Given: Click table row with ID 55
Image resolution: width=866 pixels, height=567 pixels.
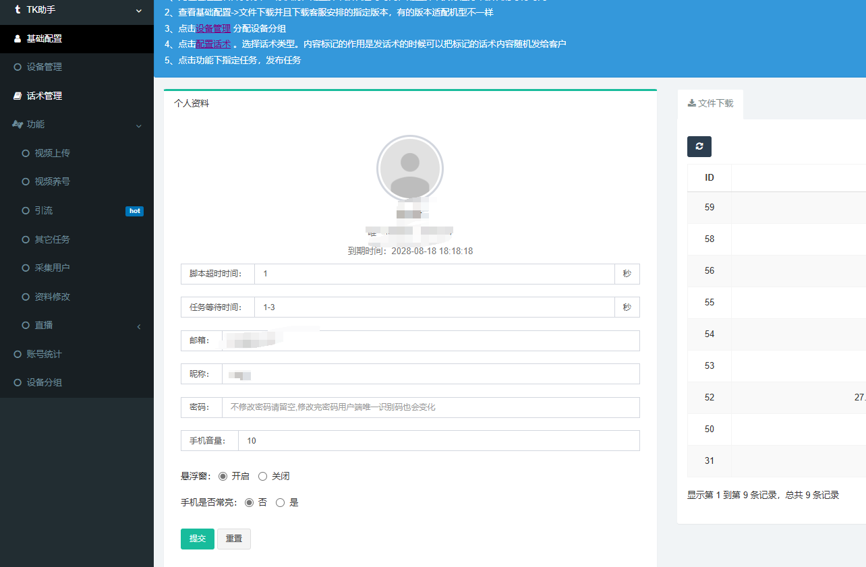Looking at the screenshot, I should [777, 302].
